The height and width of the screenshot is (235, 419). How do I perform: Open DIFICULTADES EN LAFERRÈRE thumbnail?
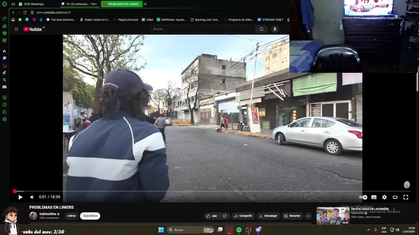point(333,216)
